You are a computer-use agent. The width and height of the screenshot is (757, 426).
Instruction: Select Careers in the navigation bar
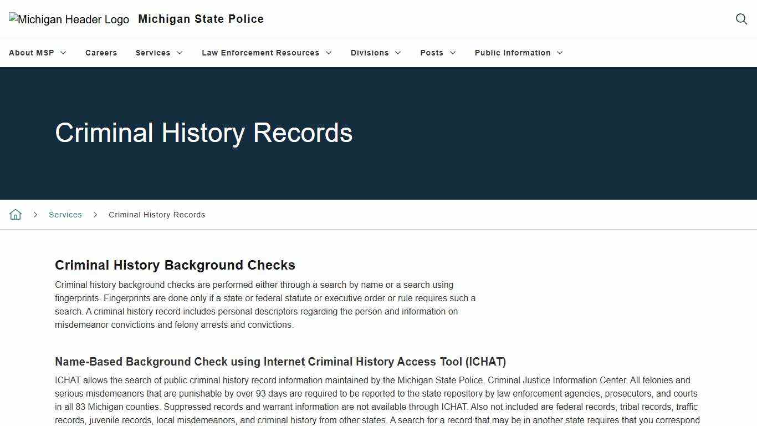click(x=101, y=53)
